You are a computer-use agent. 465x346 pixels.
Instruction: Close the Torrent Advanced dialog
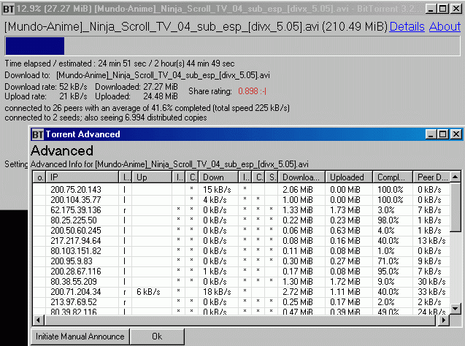tap(456, 134)
